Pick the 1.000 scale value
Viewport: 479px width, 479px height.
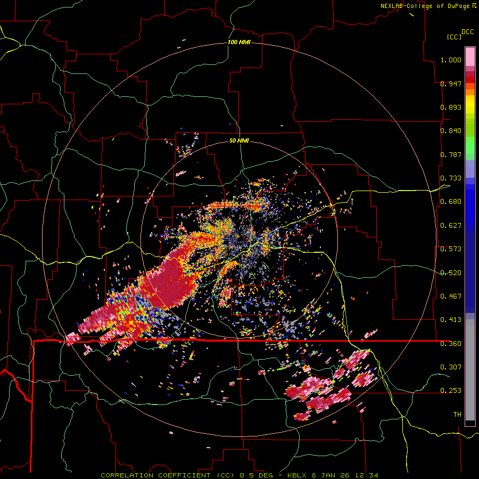pos(451,60)
